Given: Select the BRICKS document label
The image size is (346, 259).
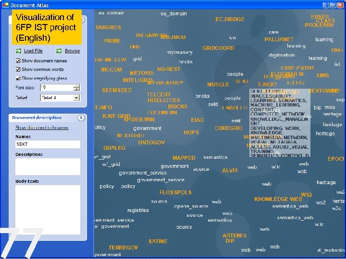Looking at the screenshot, I should (177, 106).
